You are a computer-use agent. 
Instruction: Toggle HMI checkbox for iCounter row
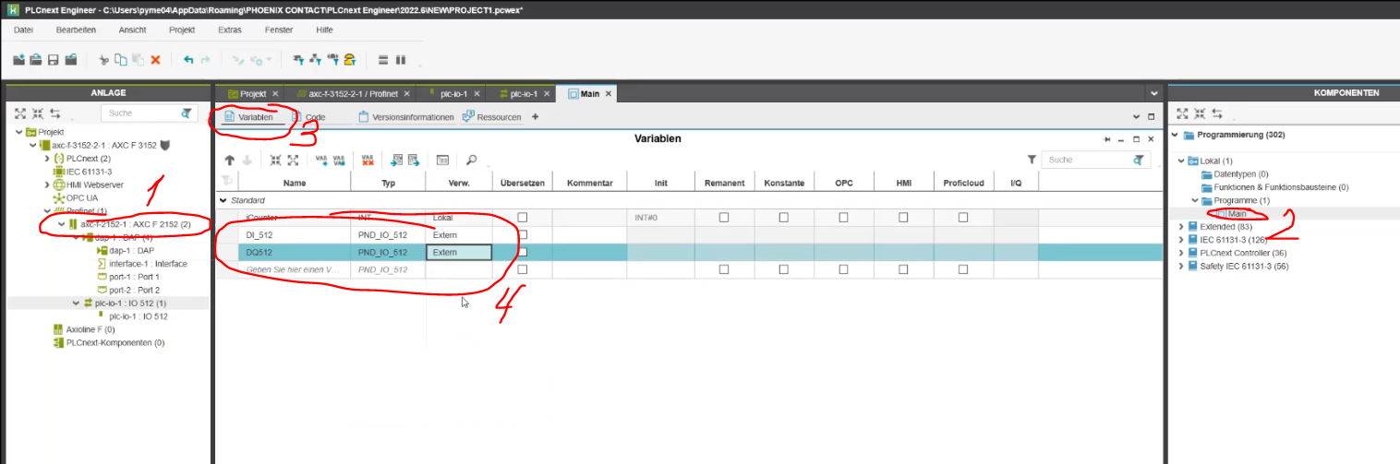[x=903, y=218]
